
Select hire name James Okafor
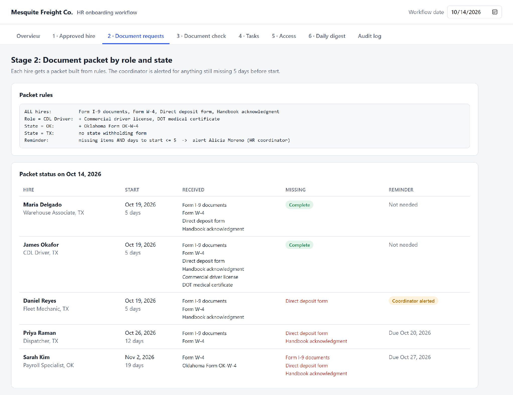41,245
